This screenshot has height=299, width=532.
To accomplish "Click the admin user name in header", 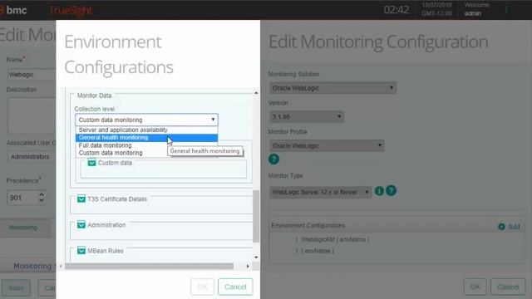I will point(473,13).
